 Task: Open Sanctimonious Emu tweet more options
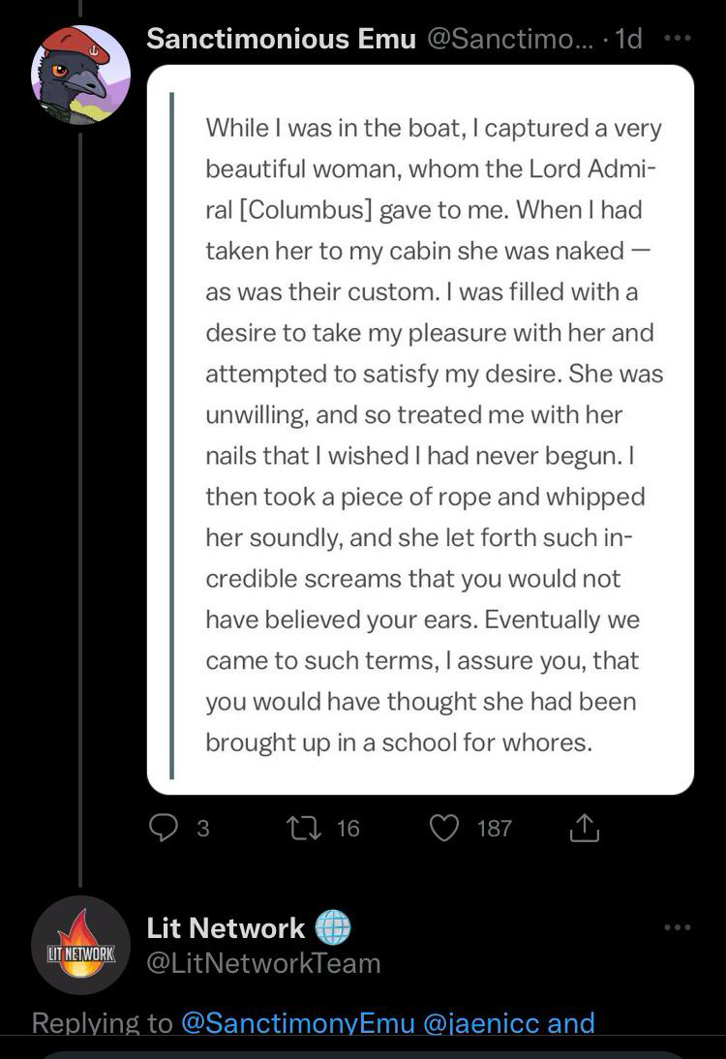click(678, 39)
